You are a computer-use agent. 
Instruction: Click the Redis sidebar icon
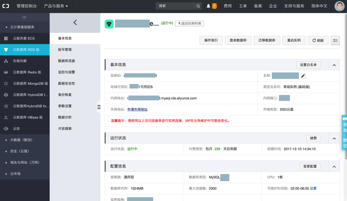tap(6, 72)
